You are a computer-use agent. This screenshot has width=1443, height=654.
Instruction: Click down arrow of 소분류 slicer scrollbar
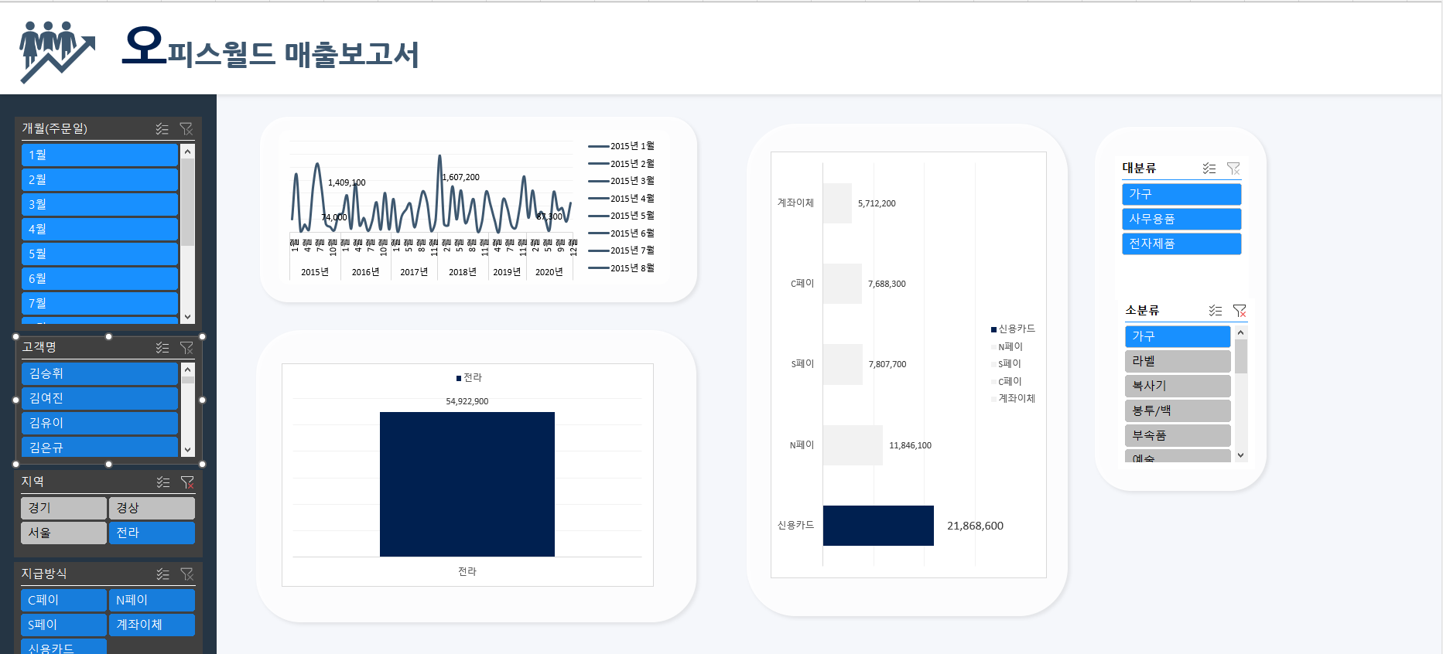[1241, 455]
